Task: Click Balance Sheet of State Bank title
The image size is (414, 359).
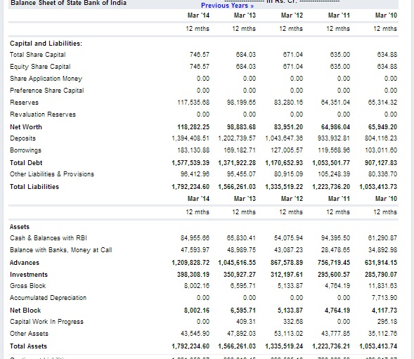Action: 69,4
